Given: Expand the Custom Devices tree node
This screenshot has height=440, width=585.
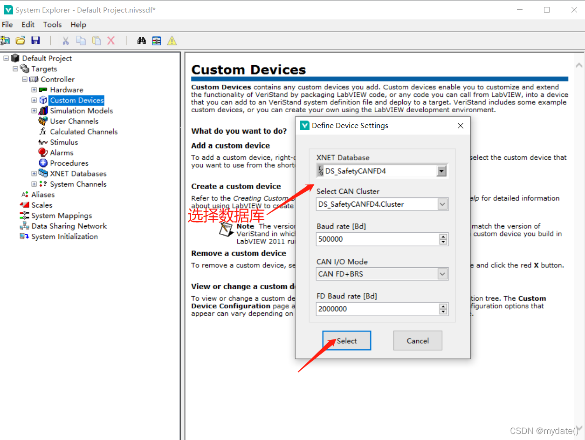Looking at the screenshot, I should (34, 100).
